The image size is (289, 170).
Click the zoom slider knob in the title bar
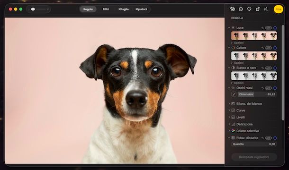33,9
